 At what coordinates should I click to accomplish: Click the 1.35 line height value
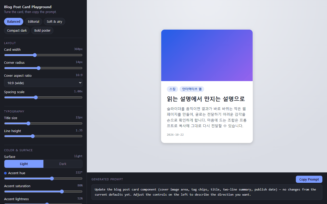[79, 130]
